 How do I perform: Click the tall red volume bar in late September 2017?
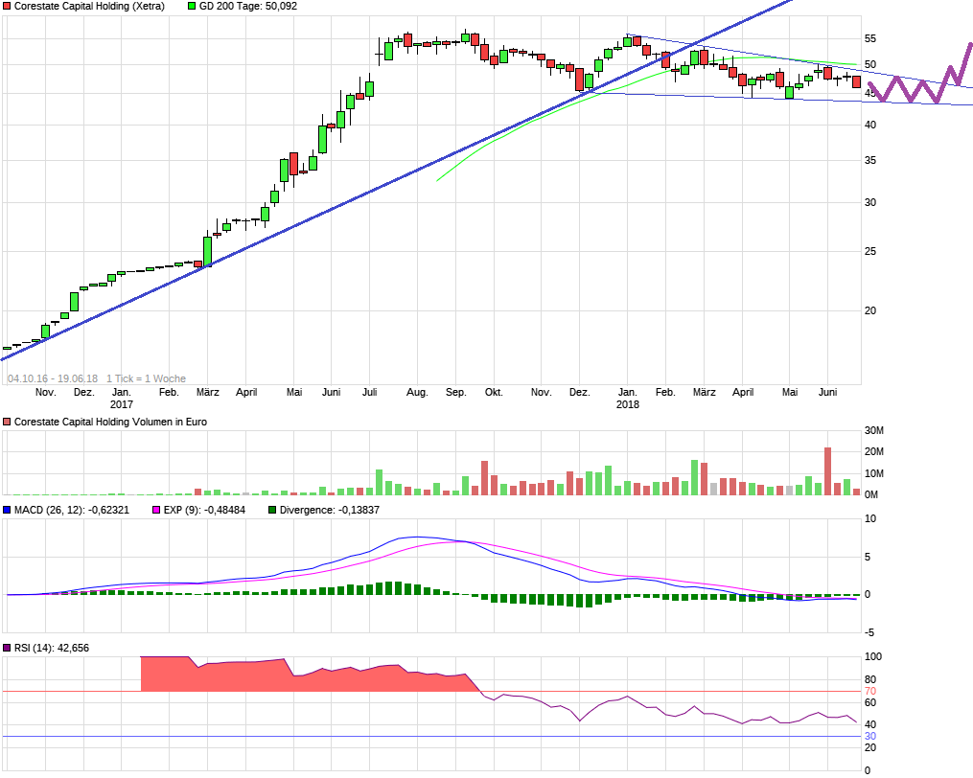[x=485, y=478]
